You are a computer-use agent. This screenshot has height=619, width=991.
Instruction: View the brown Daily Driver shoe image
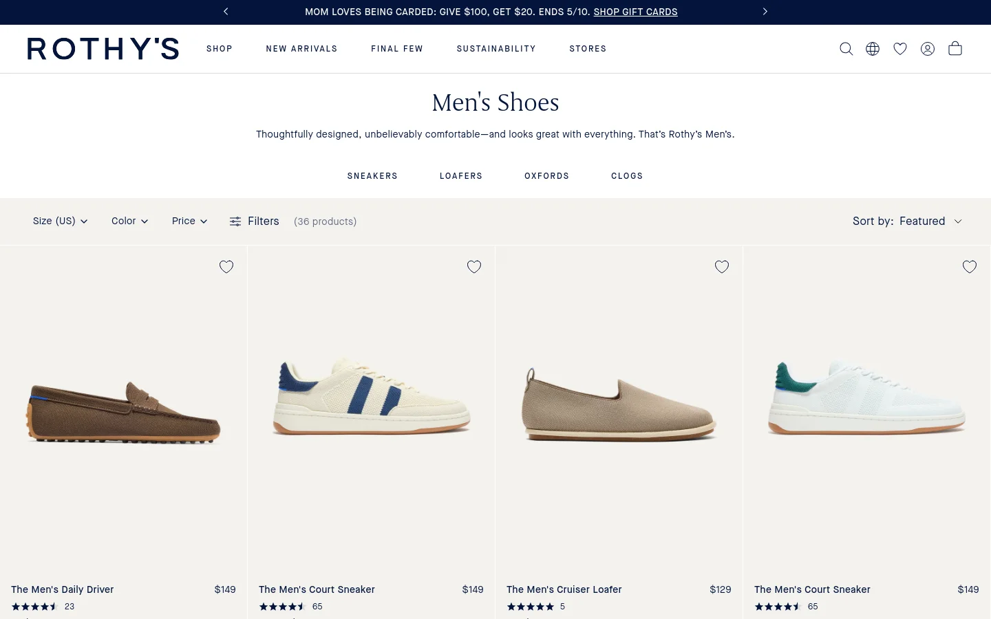(124, 413)
